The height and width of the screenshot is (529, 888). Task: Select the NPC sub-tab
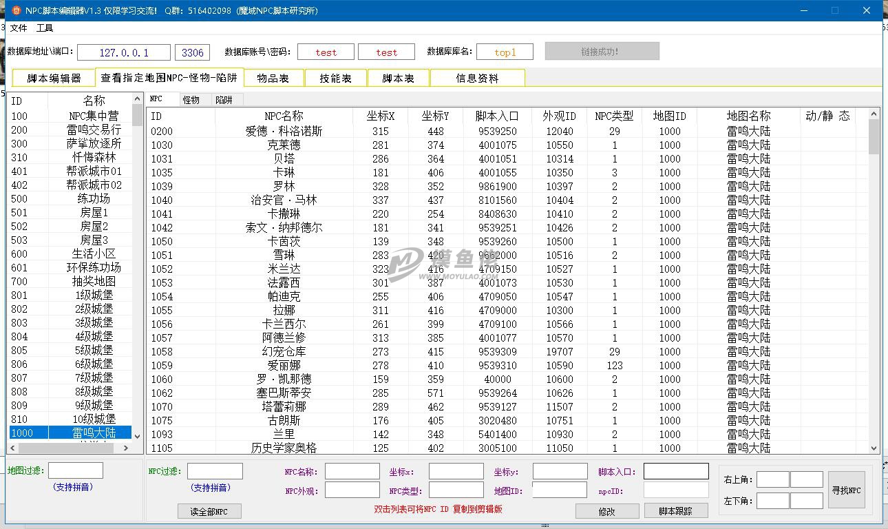[163, 99]
